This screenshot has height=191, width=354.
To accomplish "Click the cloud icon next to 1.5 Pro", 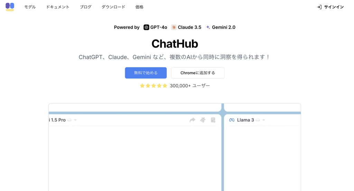I will (x=69, y=120).
